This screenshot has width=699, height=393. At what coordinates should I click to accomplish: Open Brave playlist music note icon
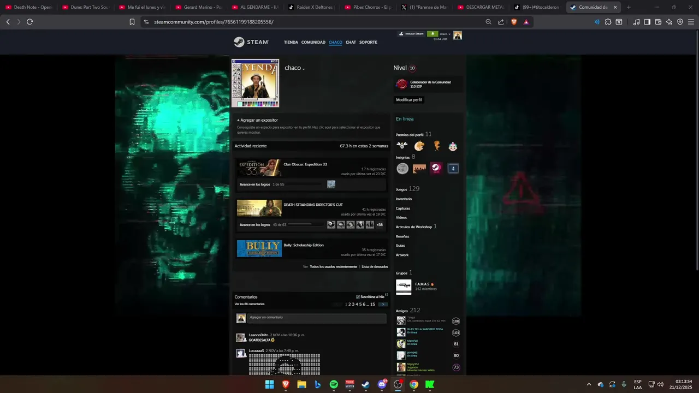pyautogui.click(x=636, y=22)
